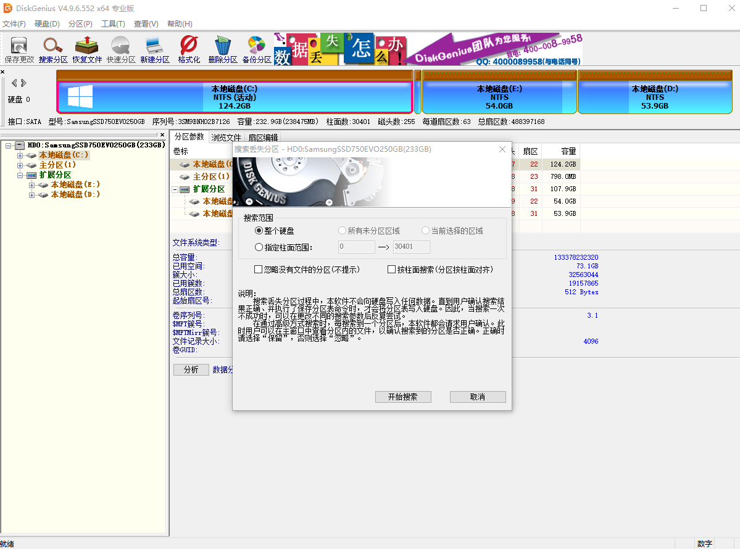Screen dimensions: 740x549
Task: Click the New Partition (新建分区) icon
Action: coord(155,49)
